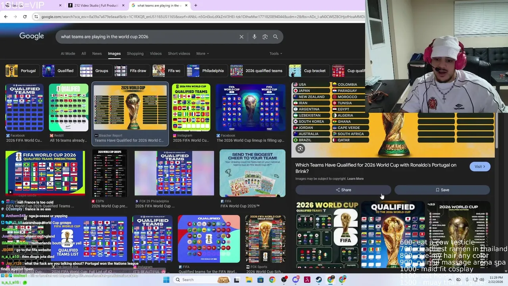
Task: Open Task View from the taskbar
Action: tap(237, 280)
